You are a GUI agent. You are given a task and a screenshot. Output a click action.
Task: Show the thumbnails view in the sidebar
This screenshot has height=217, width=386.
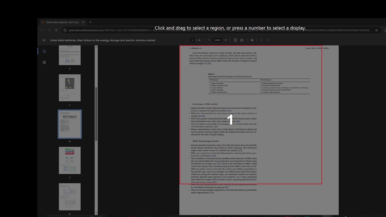coord(44,51)
